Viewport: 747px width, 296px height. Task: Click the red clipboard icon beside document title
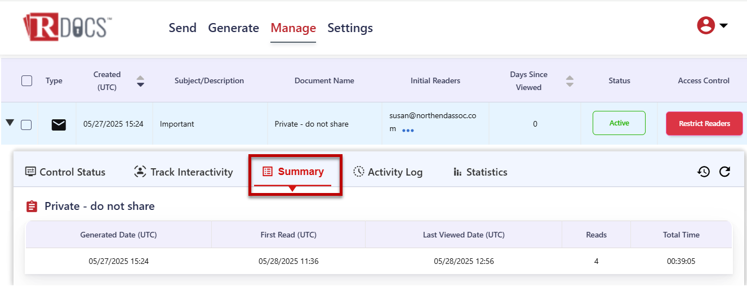[x=32, y=207]
